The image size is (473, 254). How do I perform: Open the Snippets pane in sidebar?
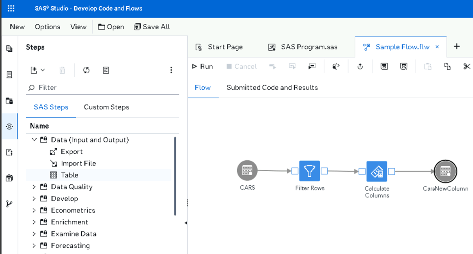point(9,152)
